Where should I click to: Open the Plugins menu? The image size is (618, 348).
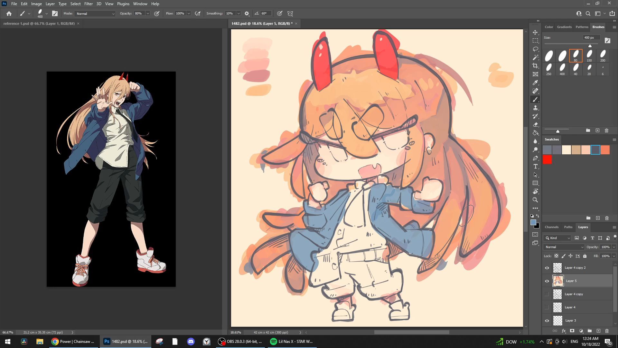click(123, 4)
